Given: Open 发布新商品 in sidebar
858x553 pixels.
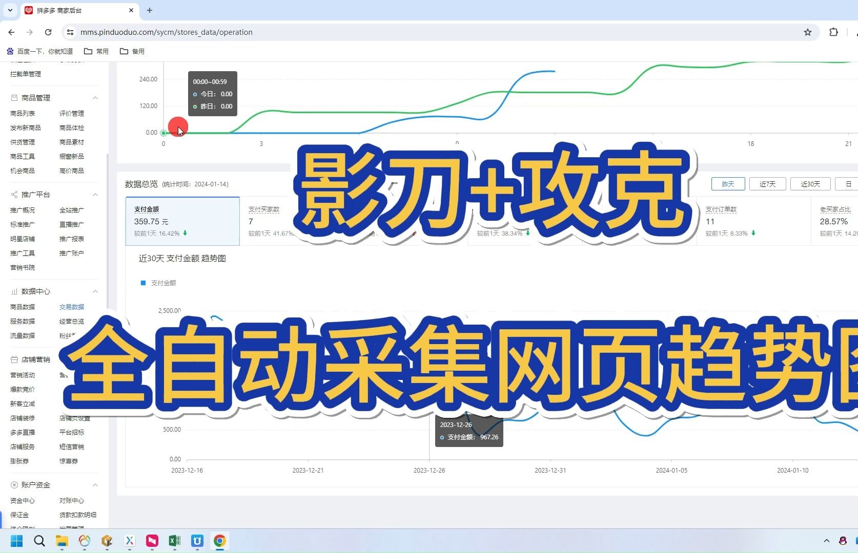Looking at the screenshot, I should click(x=26, y=128).
